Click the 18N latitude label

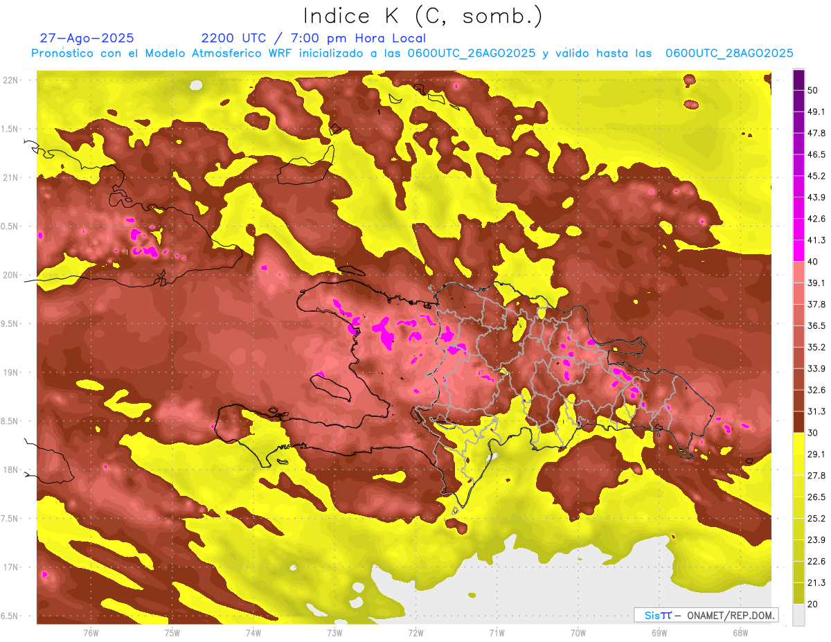coord(12,470)
